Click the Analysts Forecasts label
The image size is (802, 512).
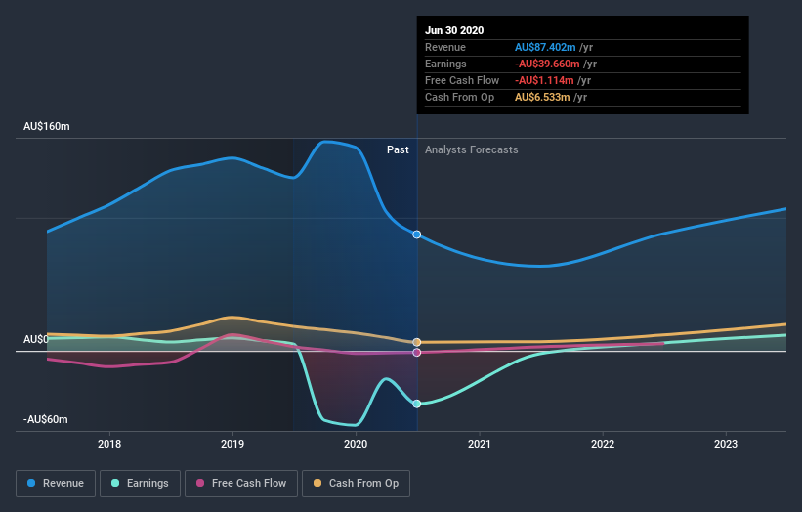point(472,149)
